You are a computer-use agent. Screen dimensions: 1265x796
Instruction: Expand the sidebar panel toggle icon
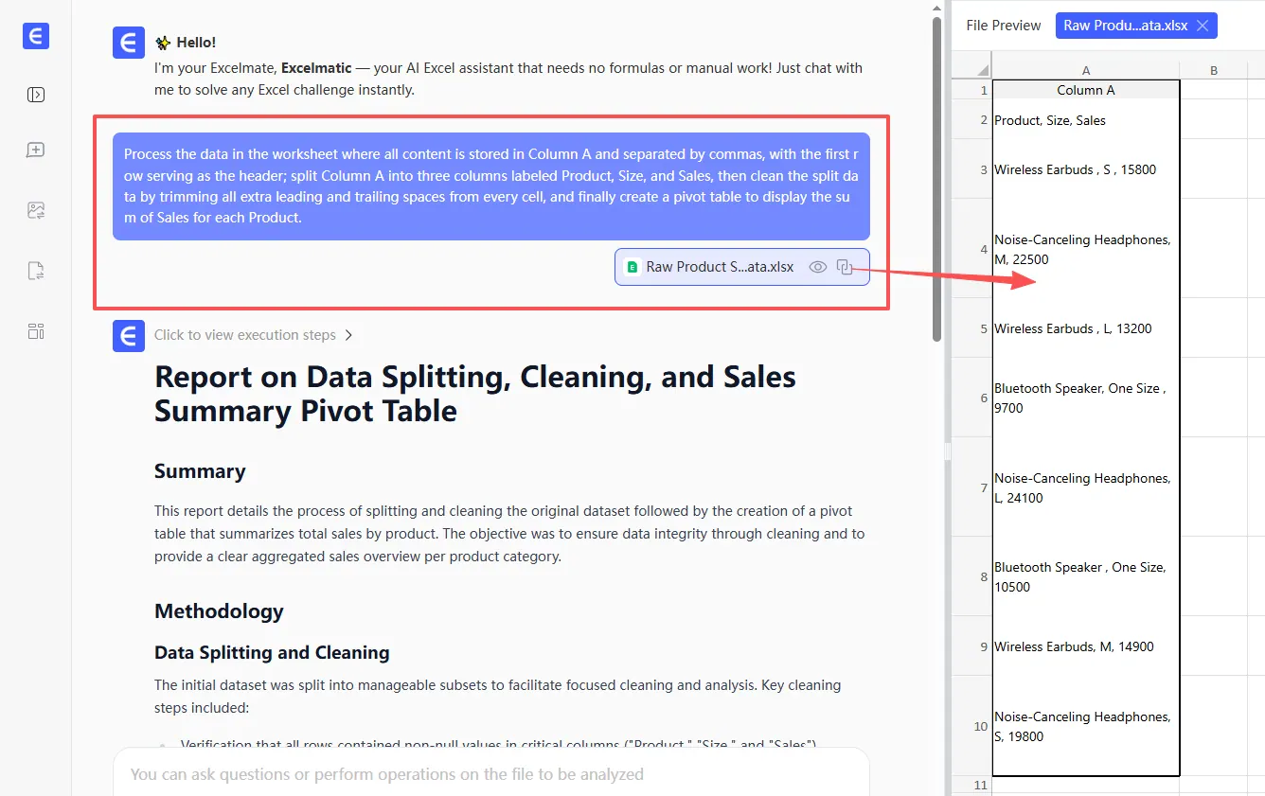(36, 95)
